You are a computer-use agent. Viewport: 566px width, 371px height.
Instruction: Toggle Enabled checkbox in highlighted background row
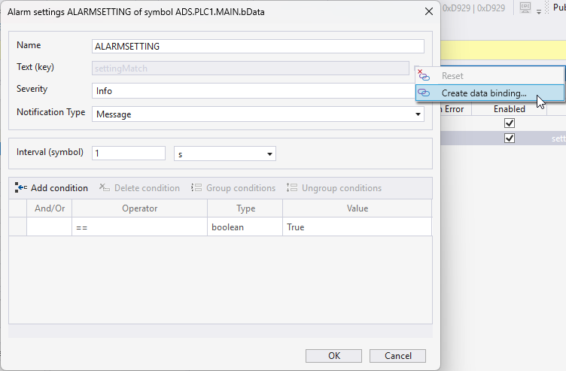[x=510, y=138]
